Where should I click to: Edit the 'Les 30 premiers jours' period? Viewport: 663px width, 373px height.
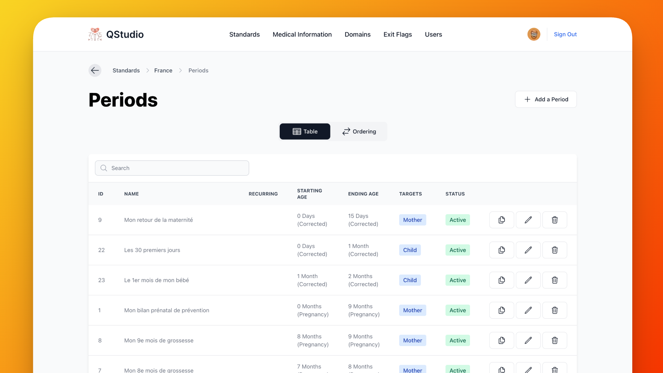(528, 250)
